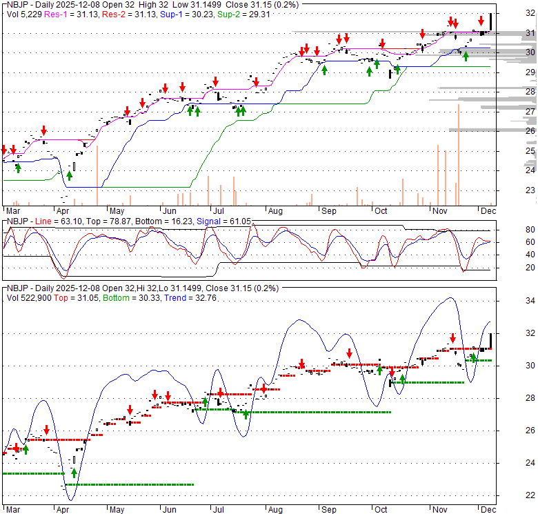Image resolution: width=538 pixels, height=514 pixels.
Task: Click the green arrow near April in top chart
Action: [x=70, y=175]
